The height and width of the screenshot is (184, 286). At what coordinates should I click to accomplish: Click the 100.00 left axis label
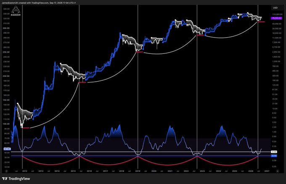6,124
